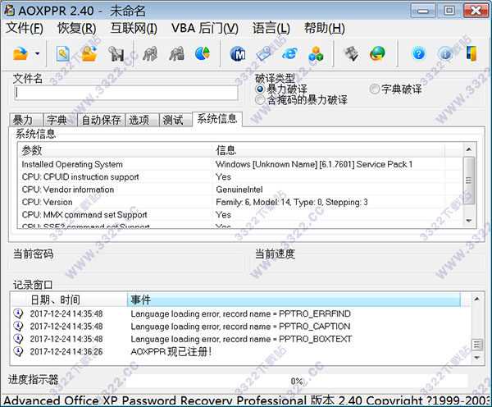The height and width of the screenshot is (407, 492).
Task: Select the AOXPPR 现已注册 log entry
Action: coord(241,351)
